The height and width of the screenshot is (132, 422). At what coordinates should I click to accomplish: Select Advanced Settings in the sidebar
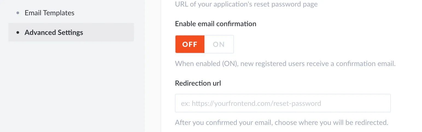point(54,32)
